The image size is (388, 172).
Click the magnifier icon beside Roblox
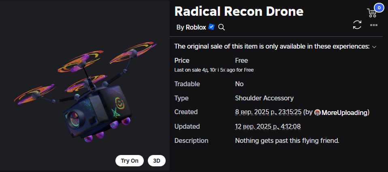tap(222, 27)
